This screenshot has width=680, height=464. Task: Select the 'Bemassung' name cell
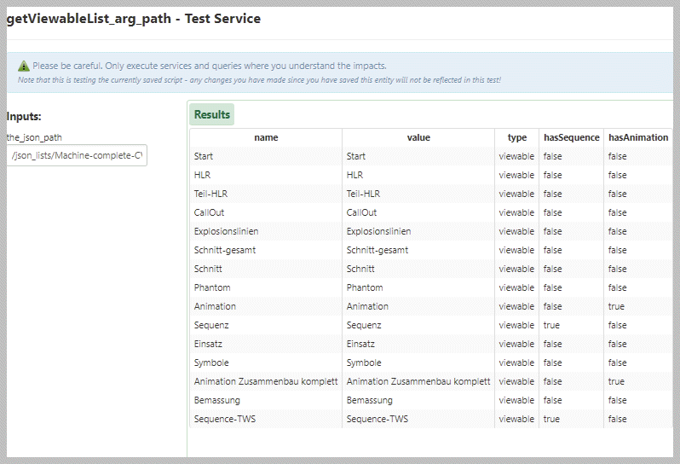pos(266,400)
